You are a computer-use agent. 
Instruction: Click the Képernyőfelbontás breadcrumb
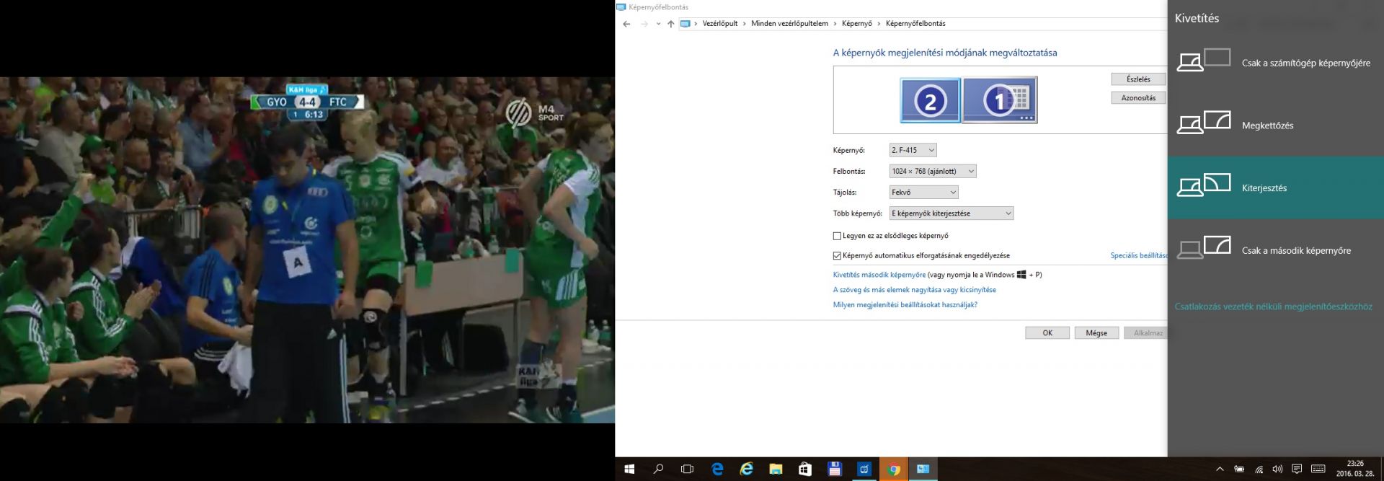tap(915, 24)
